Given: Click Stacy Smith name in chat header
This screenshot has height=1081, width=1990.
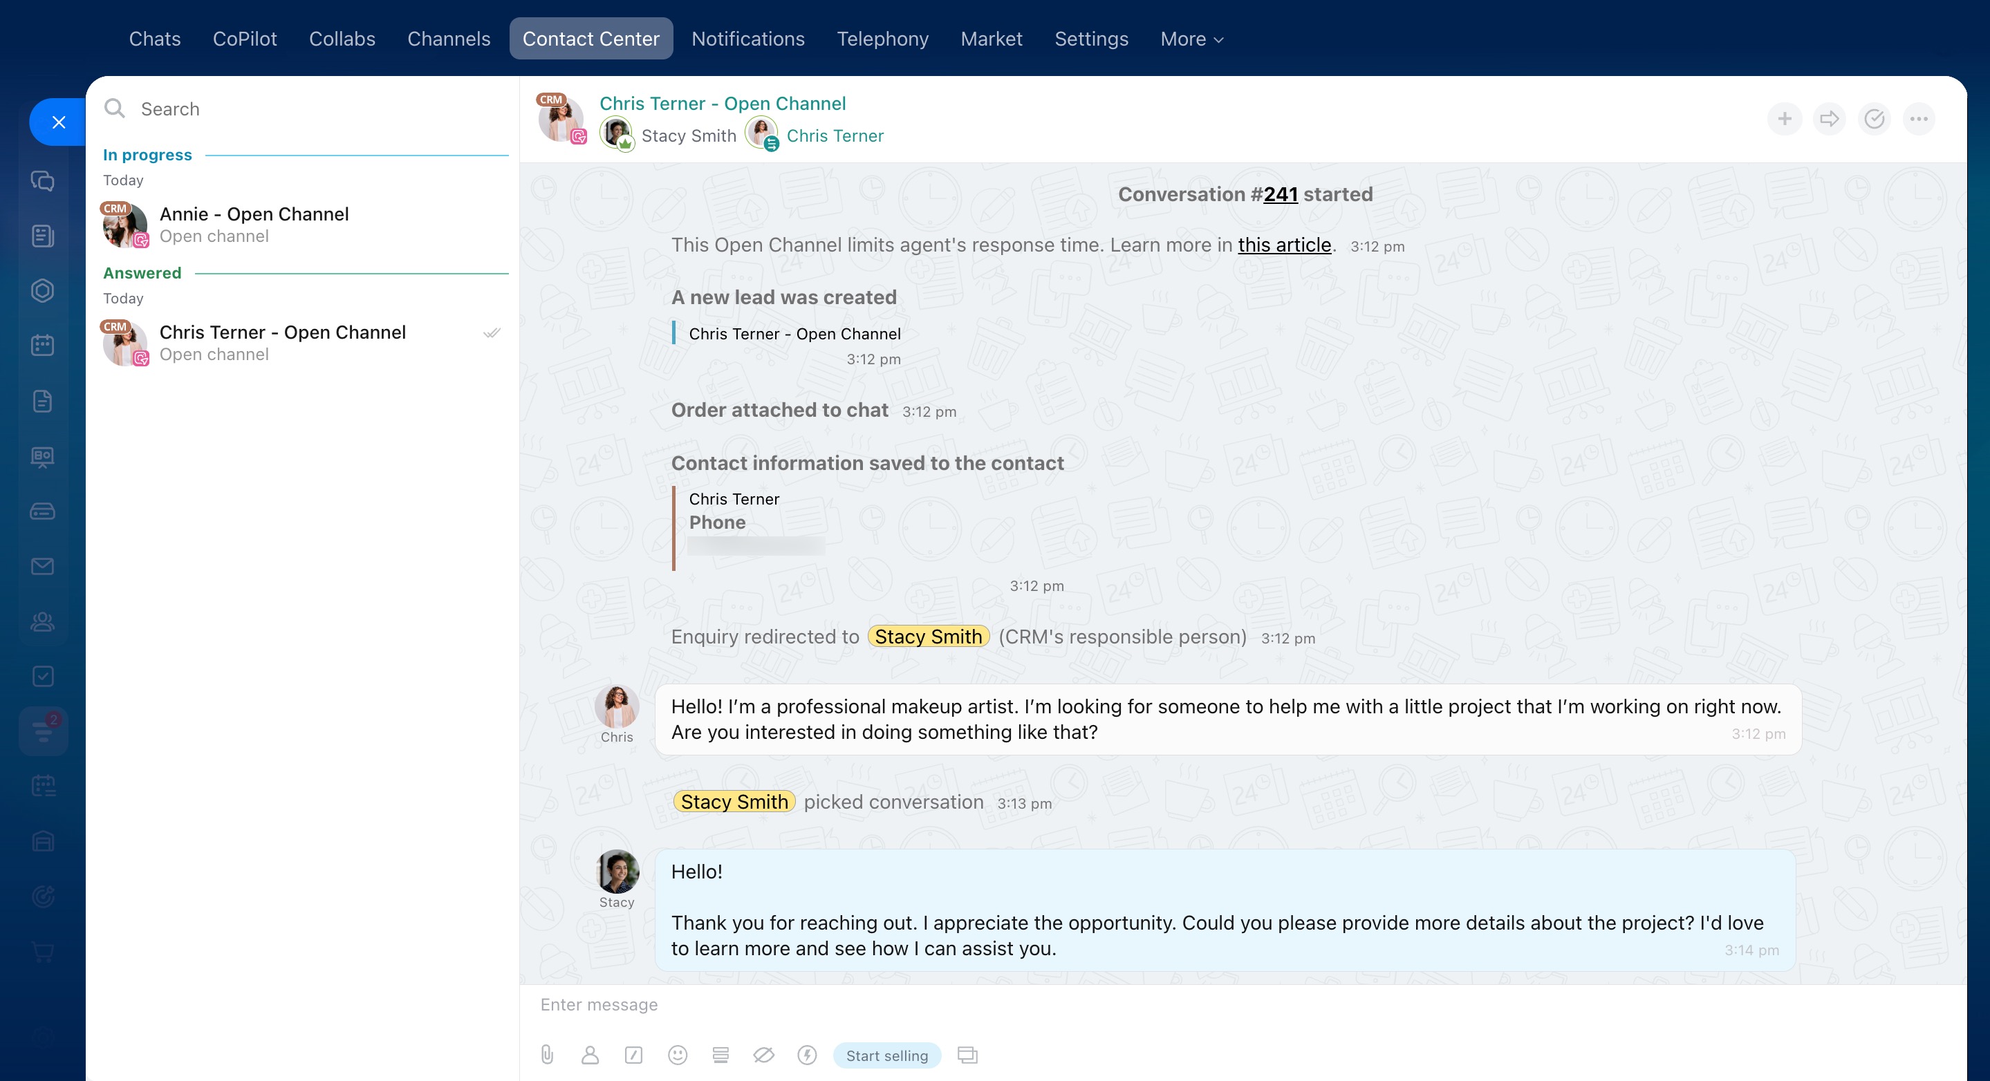Looking at the screenshot, I should tap(688, 136).
